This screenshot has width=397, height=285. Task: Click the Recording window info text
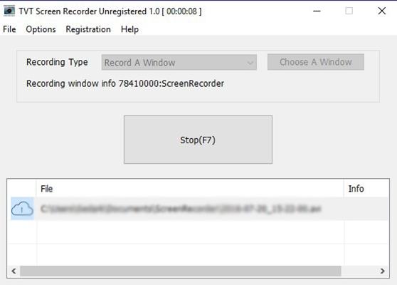[125, 83]
